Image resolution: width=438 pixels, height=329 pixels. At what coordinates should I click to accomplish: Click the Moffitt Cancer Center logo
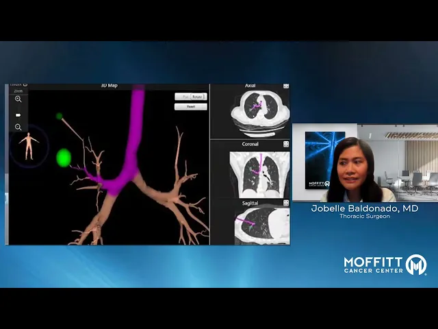pos(385,265)
